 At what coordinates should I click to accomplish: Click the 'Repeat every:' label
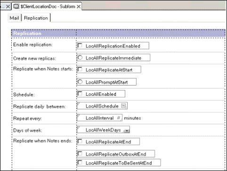(27, 118)
